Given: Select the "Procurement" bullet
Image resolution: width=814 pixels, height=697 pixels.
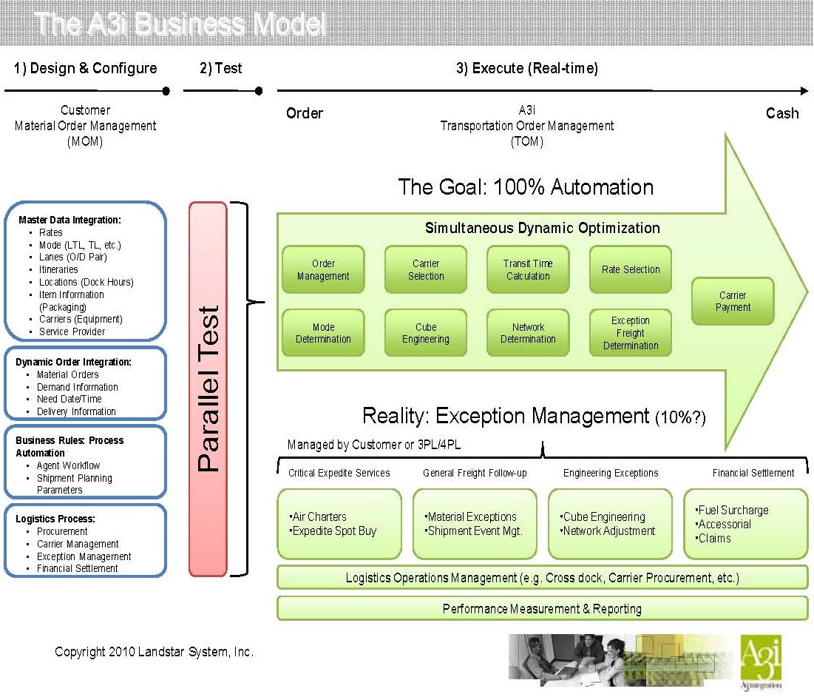Looking at the screenshot, I should (62, 531).
